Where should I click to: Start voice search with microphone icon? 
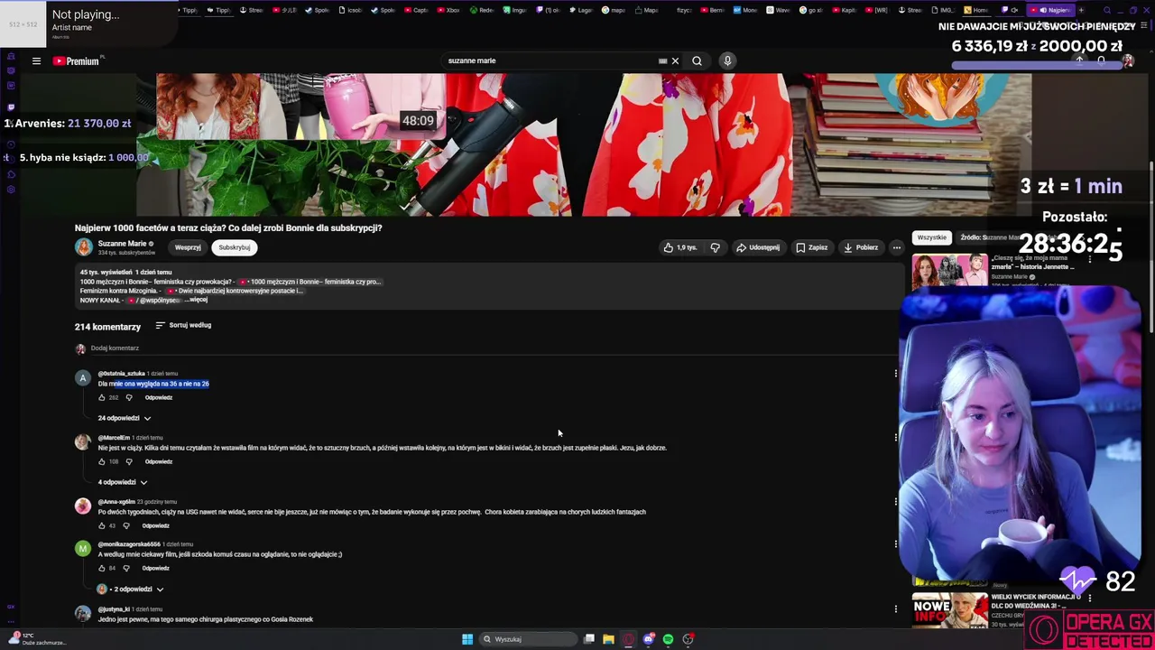727,61
